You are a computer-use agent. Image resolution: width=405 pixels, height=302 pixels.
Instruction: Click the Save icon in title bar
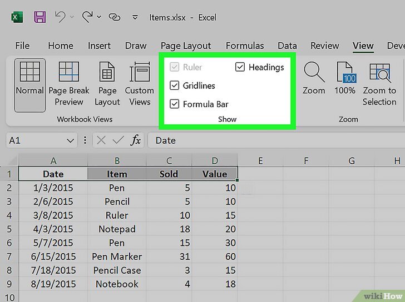pos(40,17)
